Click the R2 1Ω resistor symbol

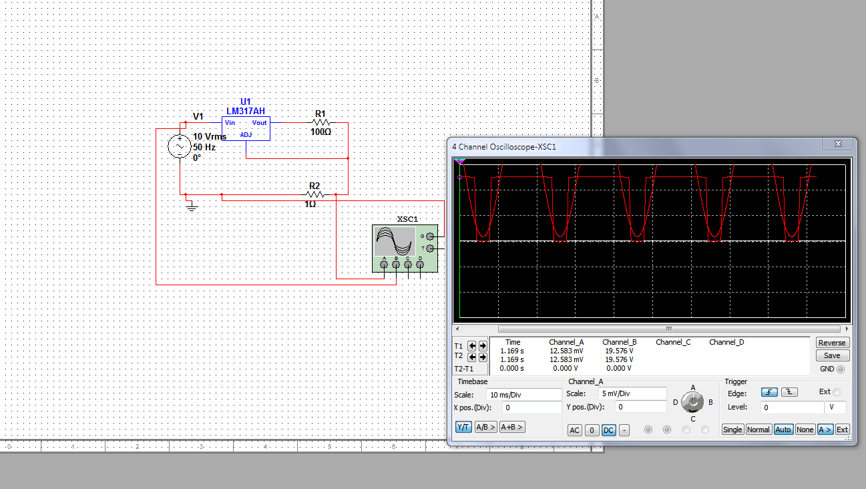tap(314, 195)
